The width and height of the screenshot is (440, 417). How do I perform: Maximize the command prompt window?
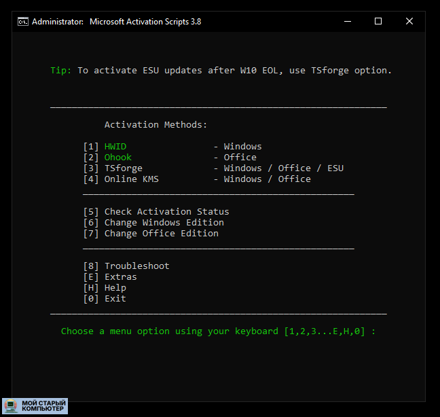[378, 21]
